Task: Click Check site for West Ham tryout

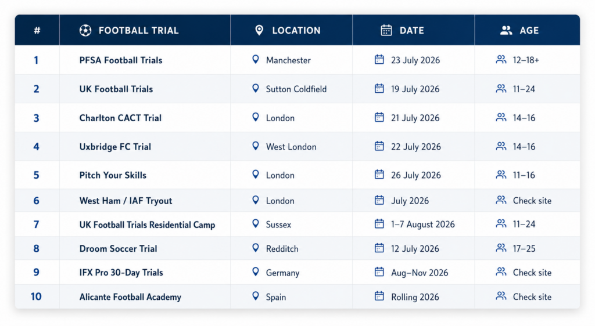Action: pos(532,201)
